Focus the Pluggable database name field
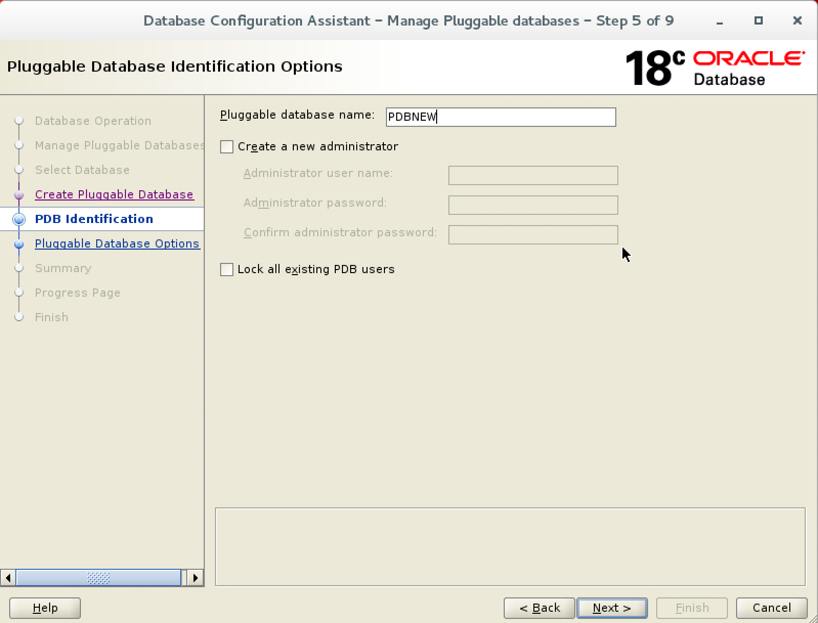Screen dimensions: 818x623 click(501, 117)
